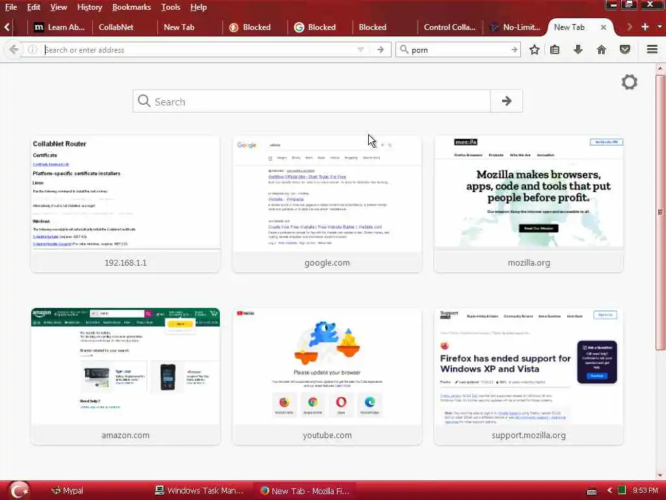Bookmark this page with the star icon
This screenshot has width=666, height=500.
[535, 49]
